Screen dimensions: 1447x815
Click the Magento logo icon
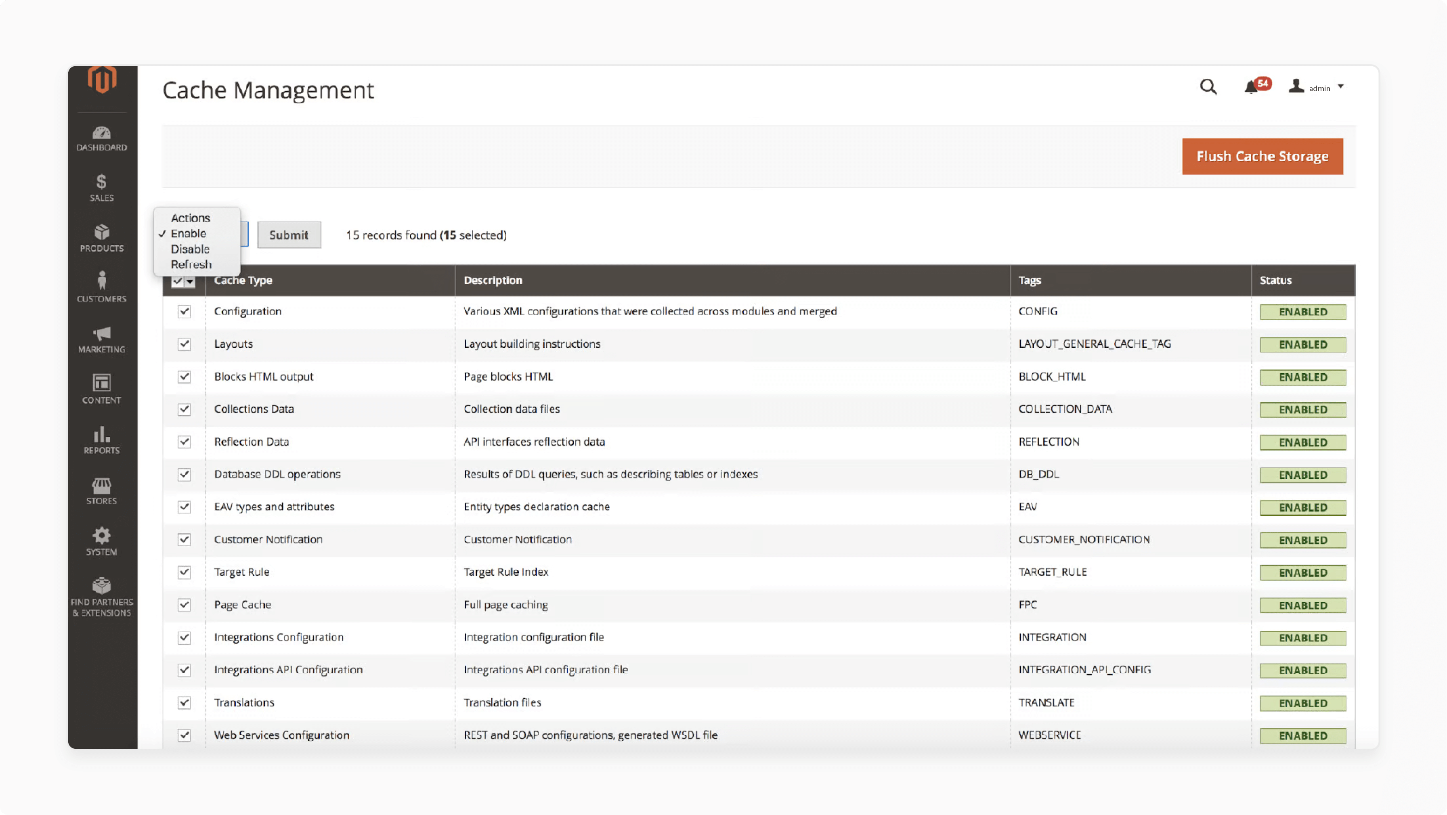pyautogui.click(x=102, y=79)
